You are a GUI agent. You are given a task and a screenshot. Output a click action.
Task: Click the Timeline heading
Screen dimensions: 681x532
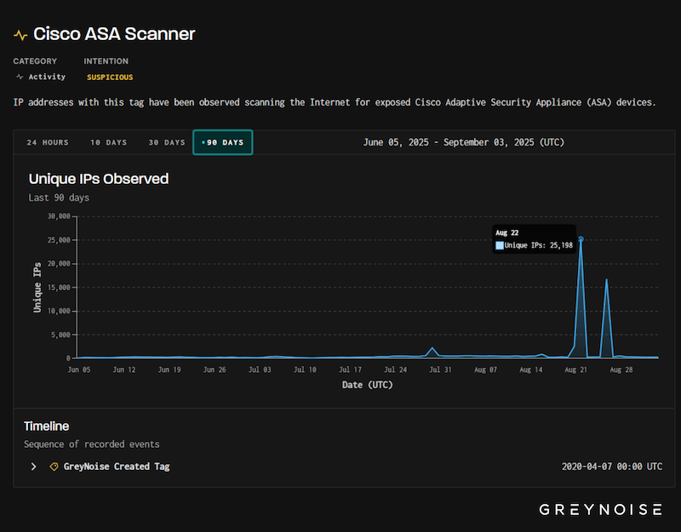(47, 426)
